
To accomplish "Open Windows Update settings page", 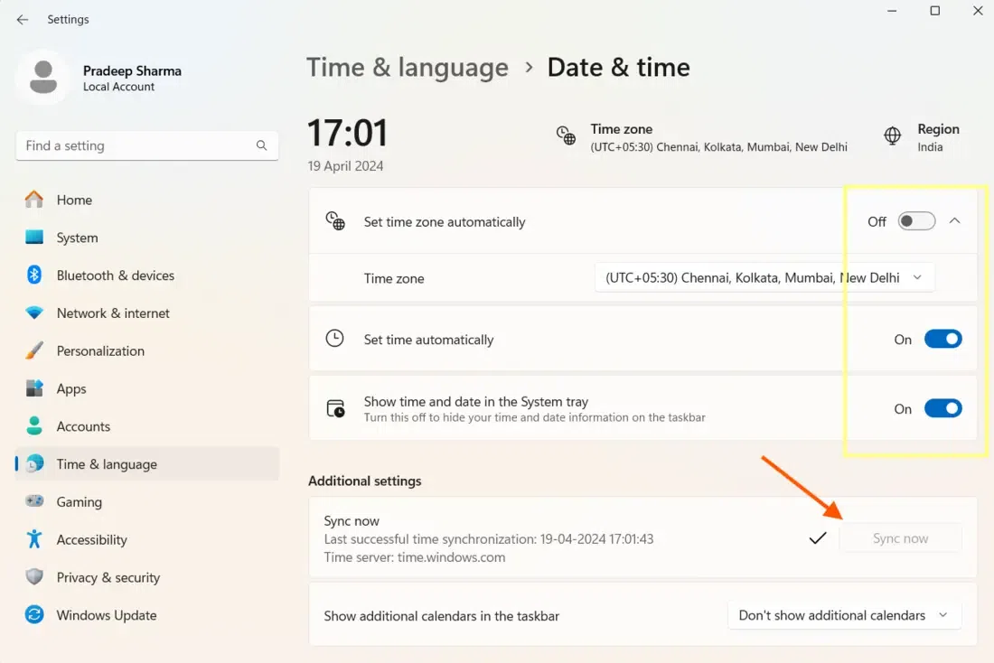I will [106, 615].
